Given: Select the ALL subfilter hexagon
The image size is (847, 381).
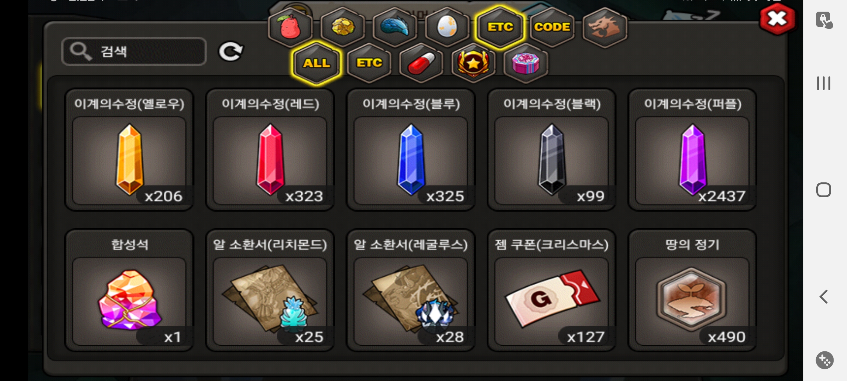Looking at the screenshot, I should 317,63.
